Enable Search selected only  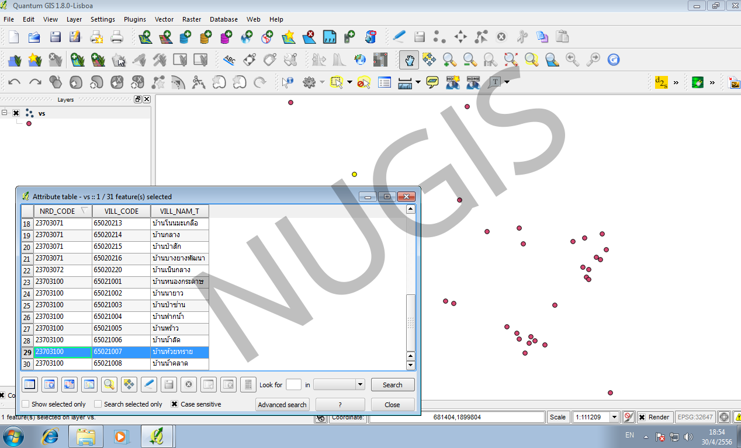coord(98,404)
